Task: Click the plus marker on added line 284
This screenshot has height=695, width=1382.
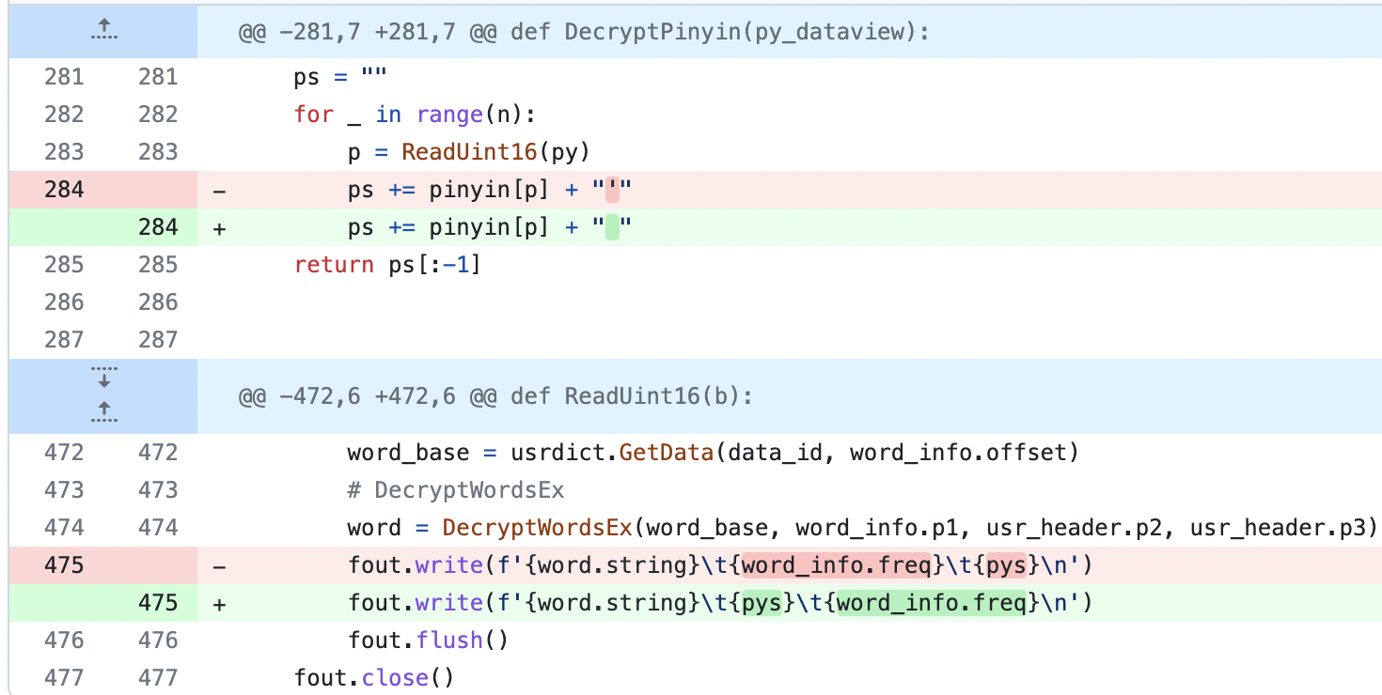Action: click(219, 228)
